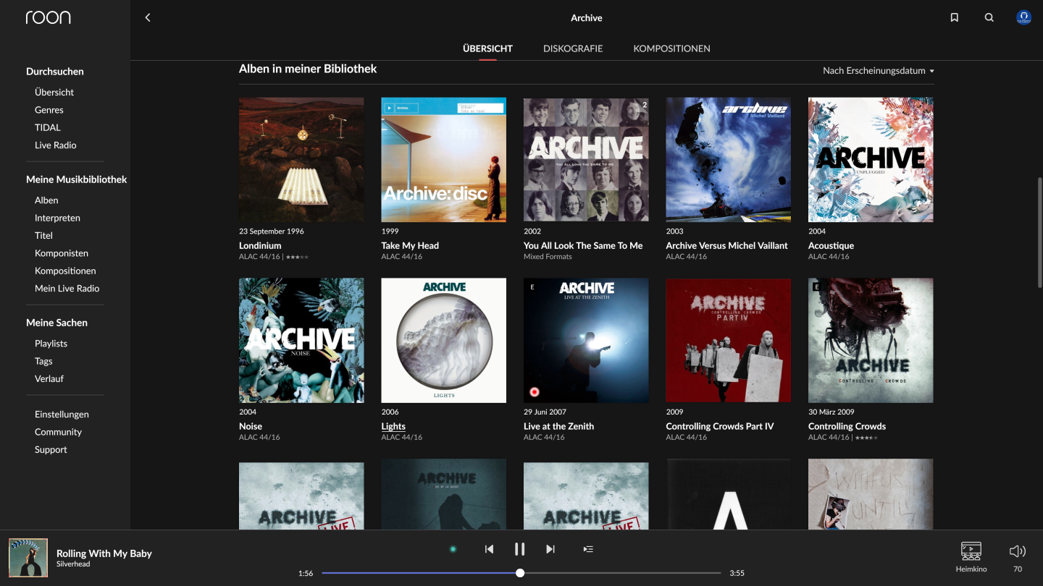Open the user profile avatar
The width and height of the screenshot is (1043, 586).
point(1023,17)
